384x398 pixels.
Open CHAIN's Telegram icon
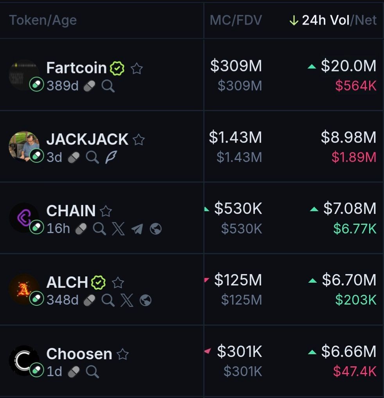point(137,229)
